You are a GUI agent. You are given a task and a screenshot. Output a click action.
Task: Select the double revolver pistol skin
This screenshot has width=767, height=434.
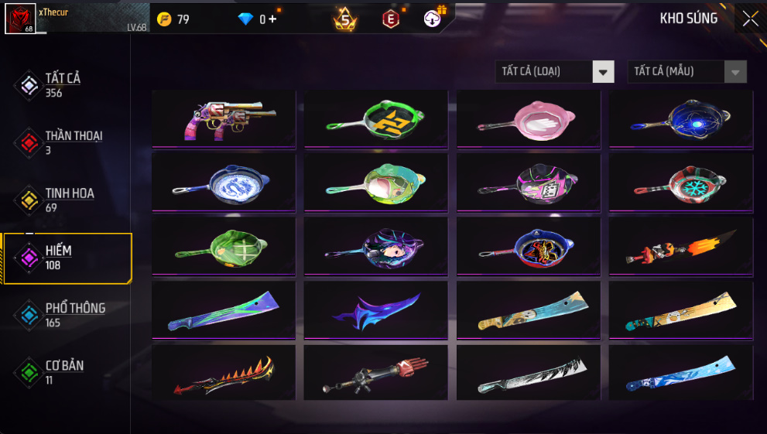[x=224, y=119]
